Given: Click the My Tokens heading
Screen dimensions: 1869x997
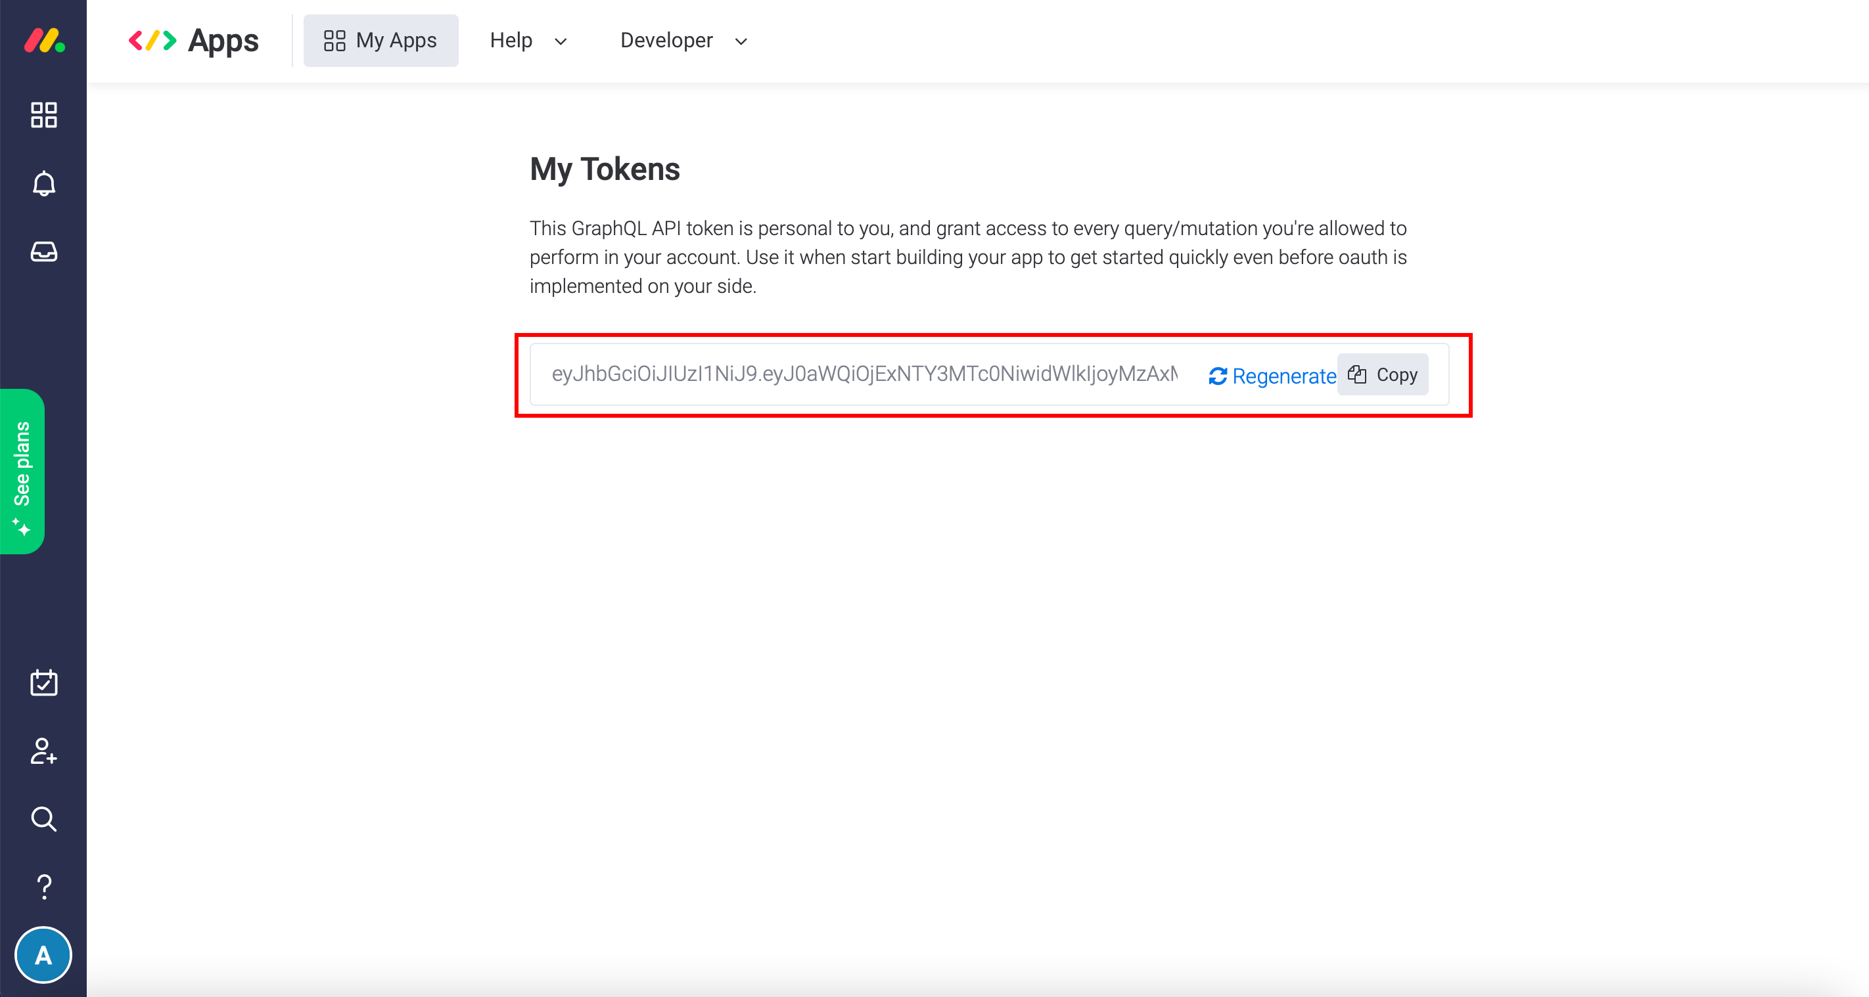Looking at the screenshot, I should (x=605, y=169).
